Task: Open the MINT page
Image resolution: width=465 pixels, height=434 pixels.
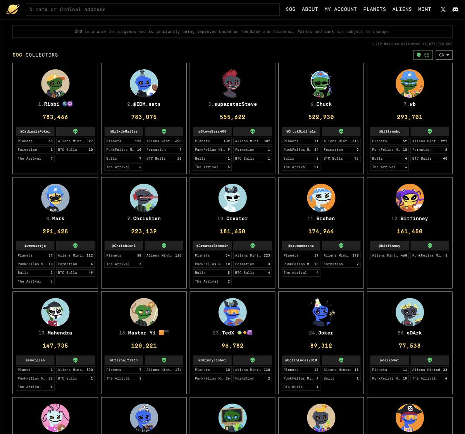Action: (x=425, y=9)
